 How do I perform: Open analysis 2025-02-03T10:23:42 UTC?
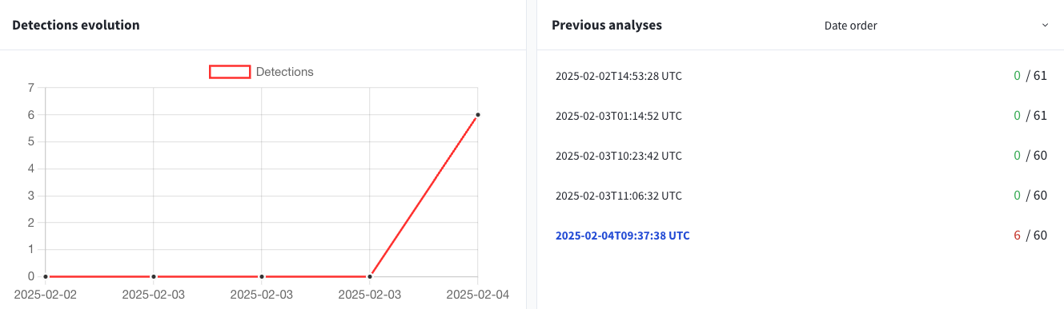[x=619, y=156]
